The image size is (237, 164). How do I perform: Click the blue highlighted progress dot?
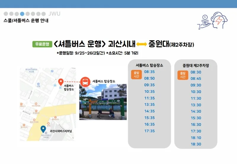[x=22, y=14]
